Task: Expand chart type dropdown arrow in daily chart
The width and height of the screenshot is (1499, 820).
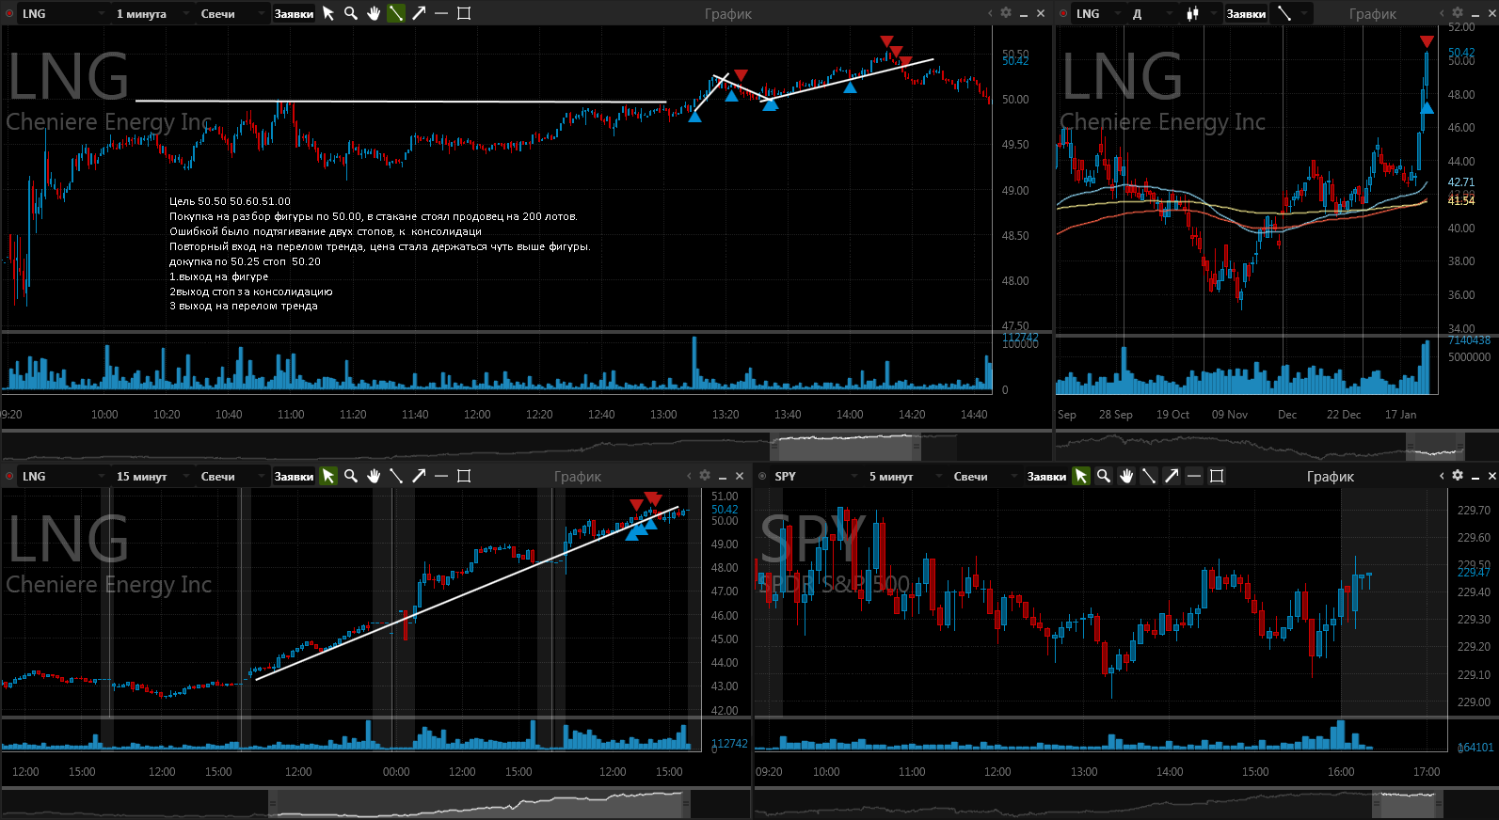Action: pyautogui.click(x=1214, y=14)
